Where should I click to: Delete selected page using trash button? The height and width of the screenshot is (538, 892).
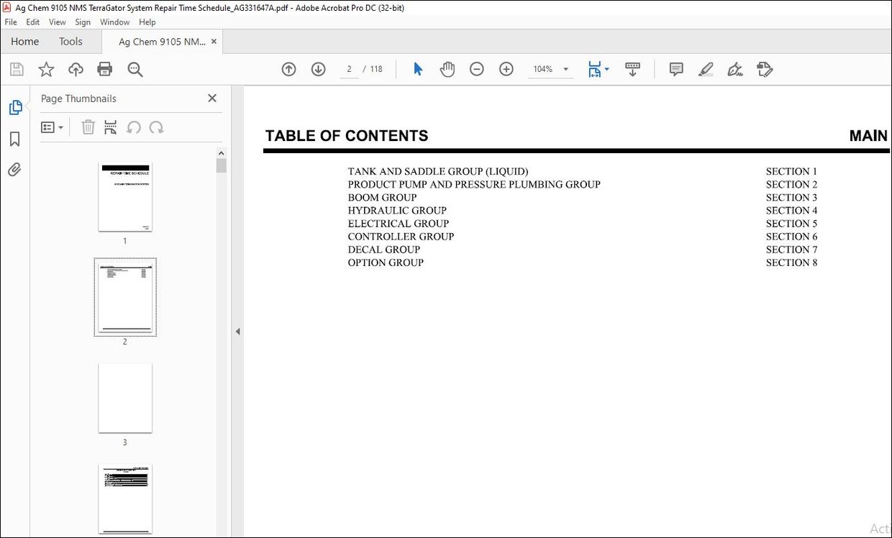click(x=88, y=127)
